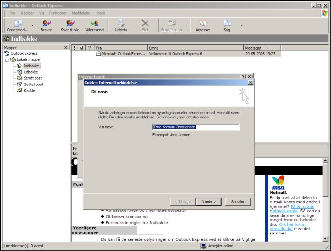Open the Adresser address book icon
331x251 pixels.
coord(203,23)
